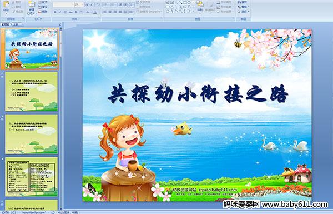Toggle underline formatting
This screenshot has width=333, height=214.
coord(65,12)
